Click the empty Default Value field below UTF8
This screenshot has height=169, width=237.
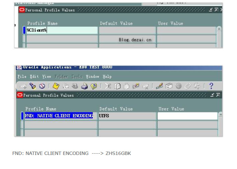pos(127,125)
